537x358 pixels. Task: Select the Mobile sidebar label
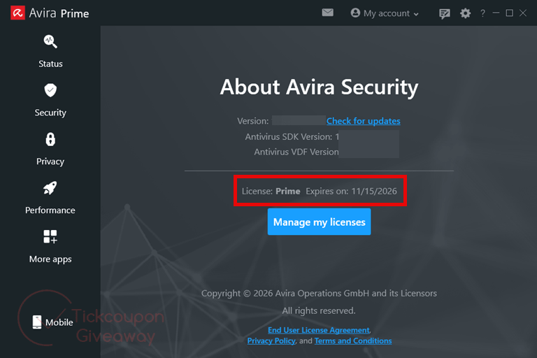(59, 322)
